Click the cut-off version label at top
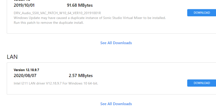 point(22,0)
